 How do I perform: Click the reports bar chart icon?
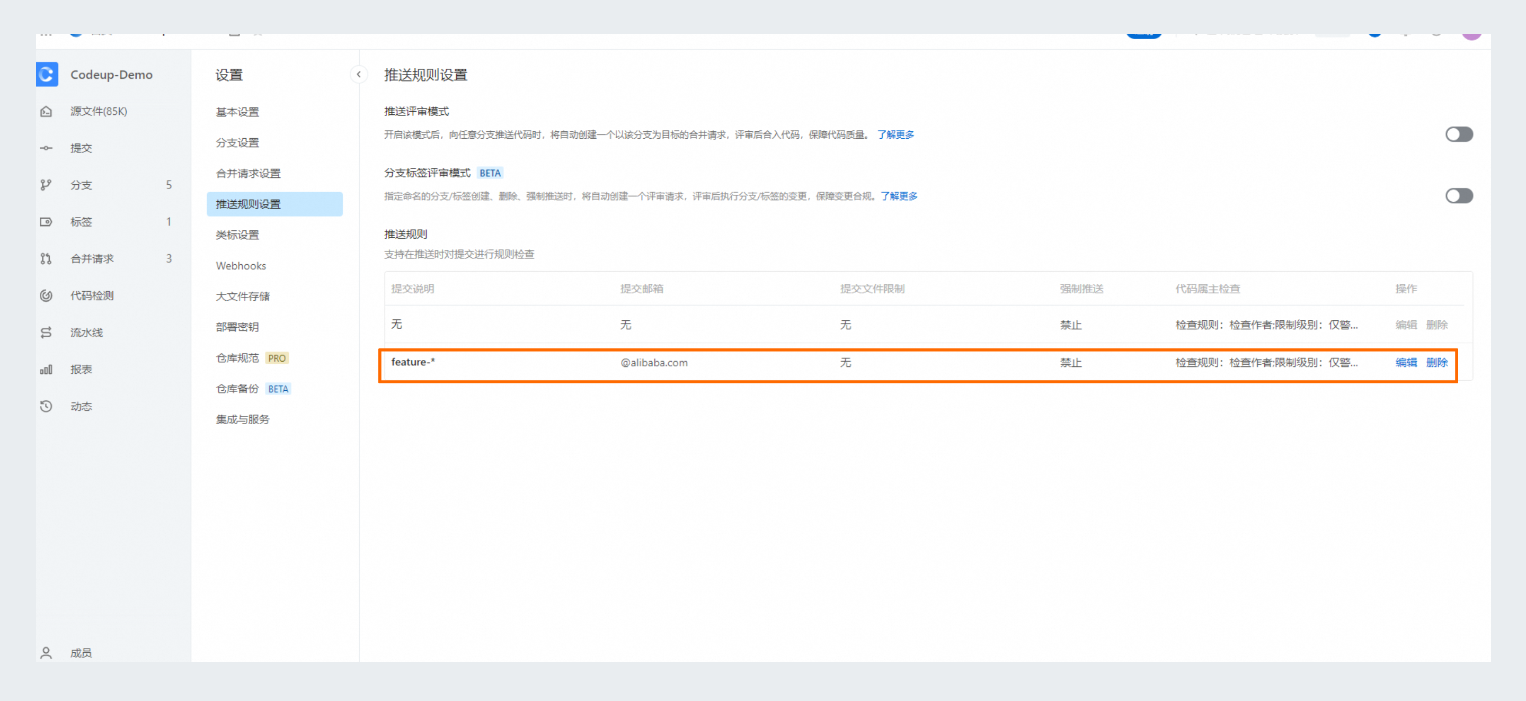coord(46,370)
